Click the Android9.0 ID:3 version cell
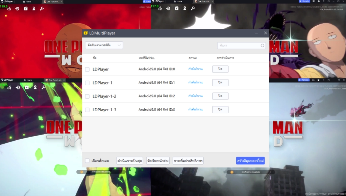This screenshot has width=346, height=196. pyautogui.click(x=157, y=109)
